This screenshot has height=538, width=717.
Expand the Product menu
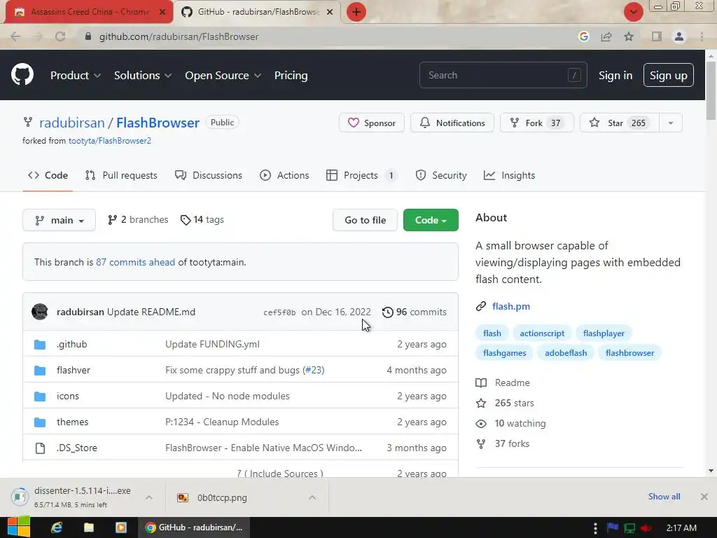(x=76, y=76)
